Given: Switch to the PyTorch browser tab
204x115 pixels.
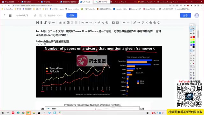Looking at the screenshot, I should [x=127, y=2].
